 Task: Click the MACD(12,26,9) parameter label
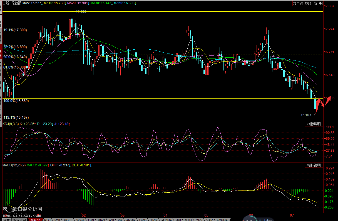click(14, 165)
